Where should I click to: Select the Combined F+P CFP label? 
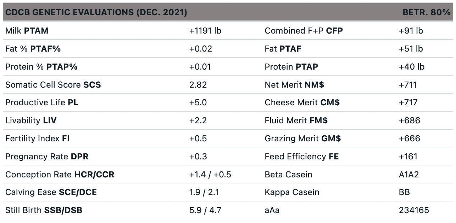pos(304,31)
